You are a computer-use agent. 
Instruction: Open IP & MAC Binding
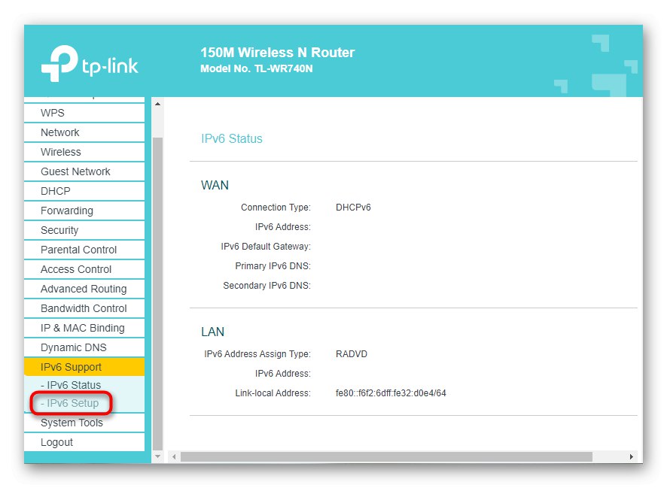[x=84, y=328]
